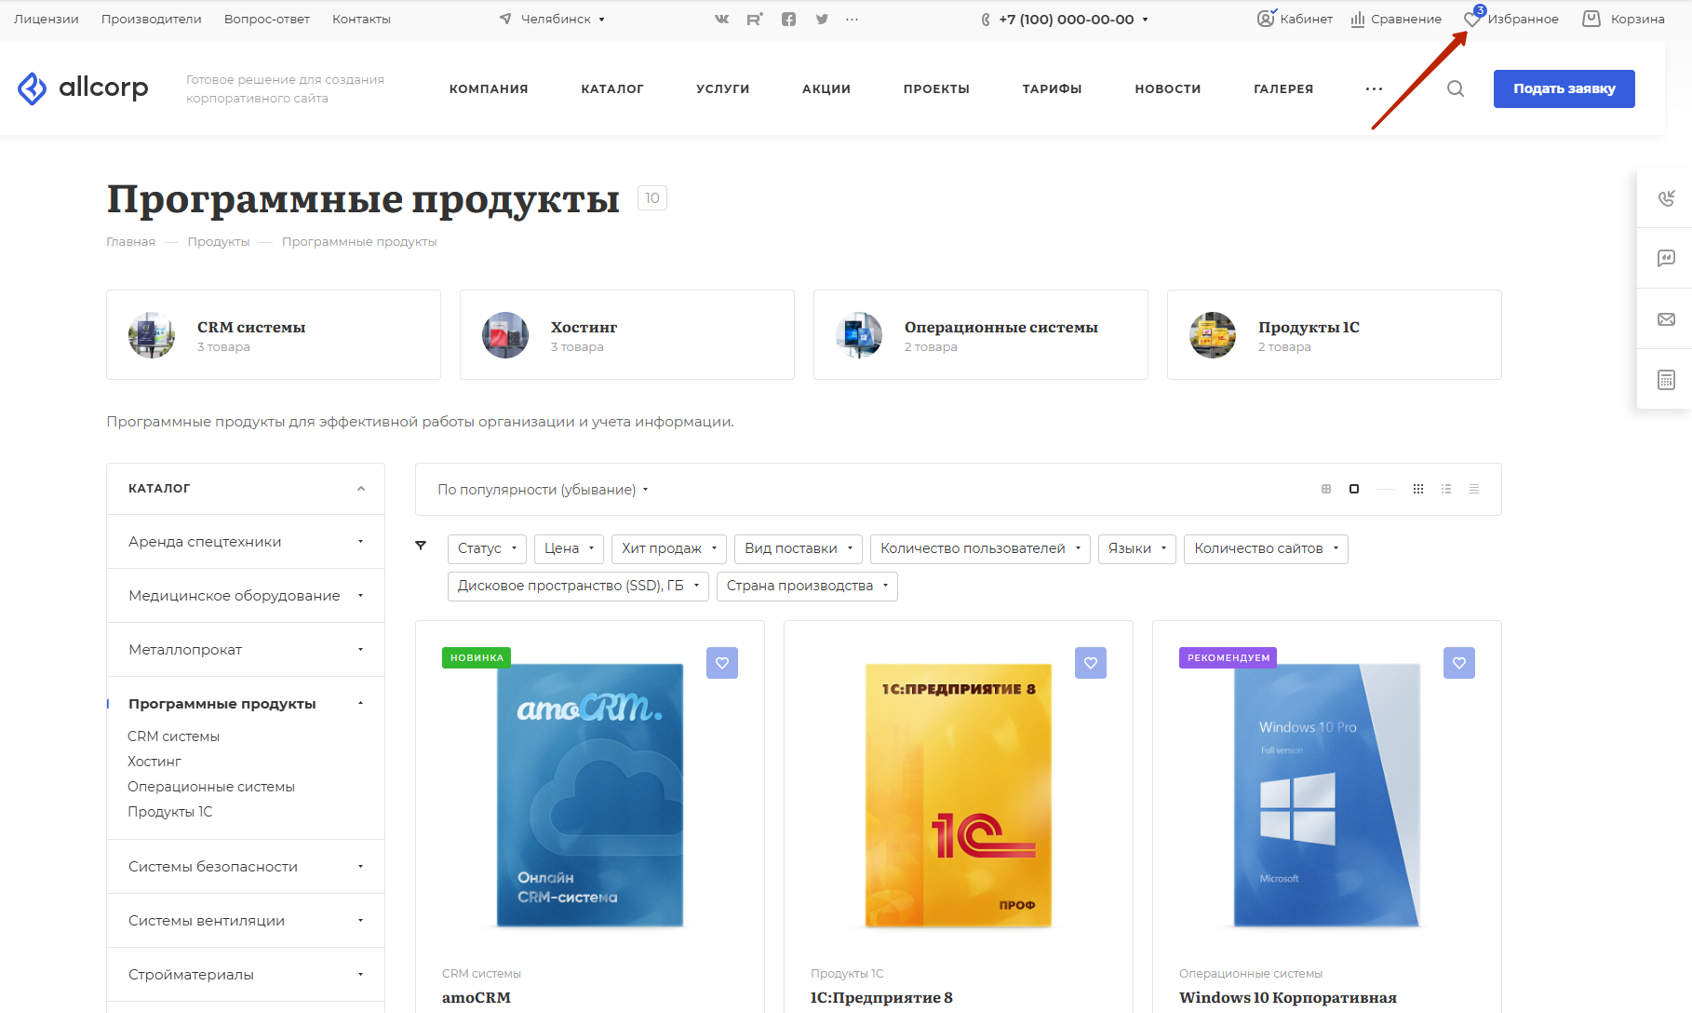This screenshot has width=1692, height=1013.
Task: Open the site search magnifier
Action: tap(1456, 88)
